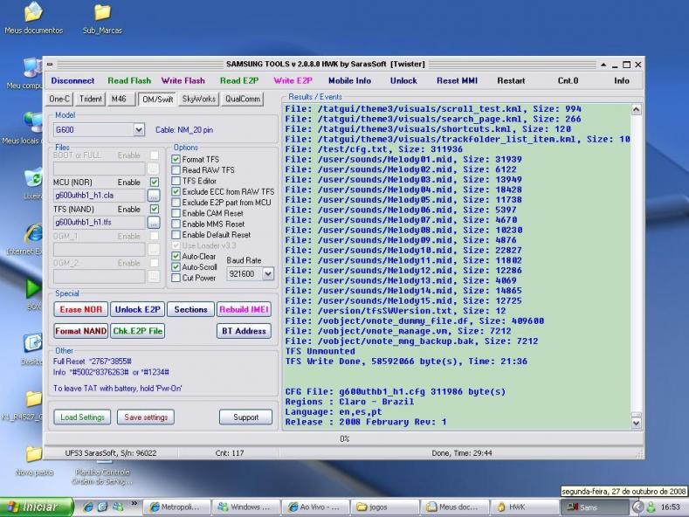Viewport: 689px width, 517px height.
Task: Click the BT Address button
Action: [x=244, y=331]
